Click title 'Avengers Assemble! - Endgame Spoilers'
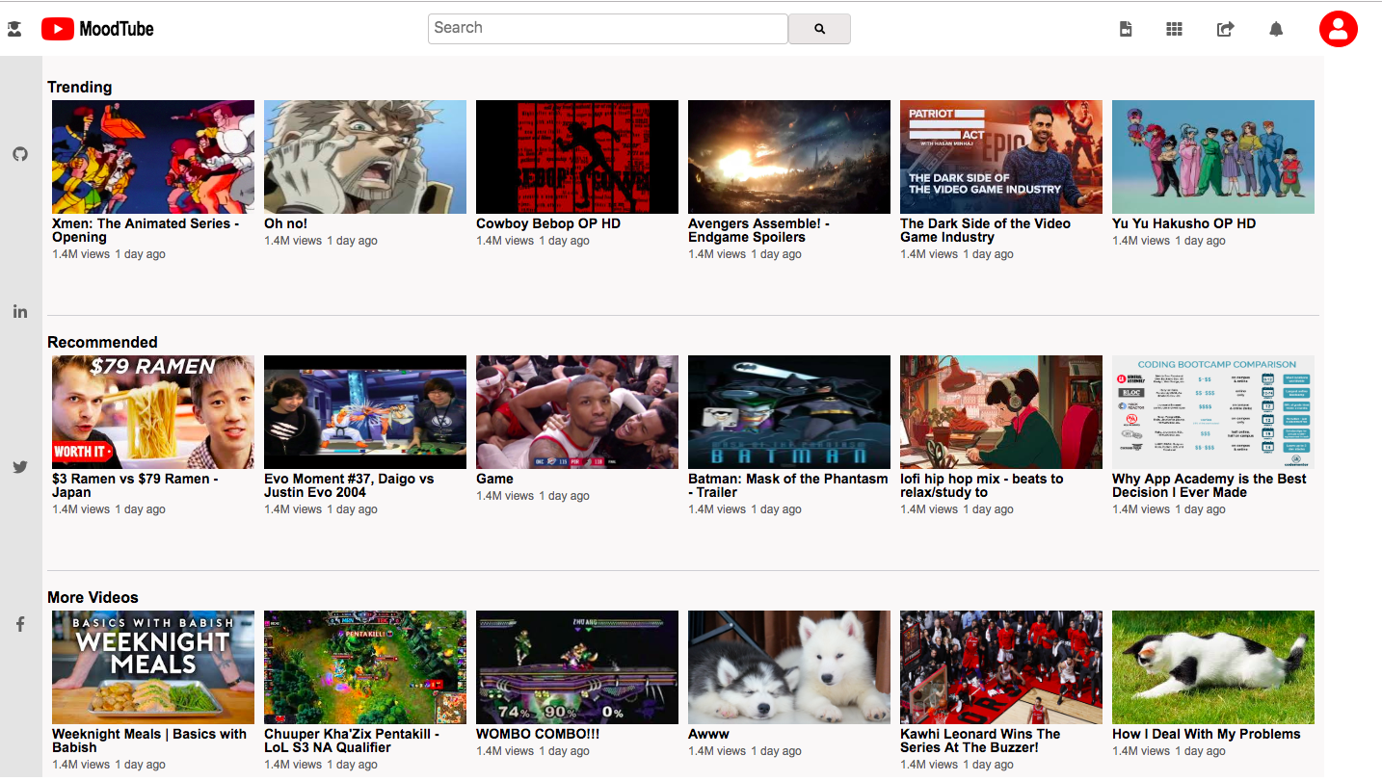Image resolution: width=1382 pixels, height=781 pixels. pyautogui.click(x=759, y=230)
